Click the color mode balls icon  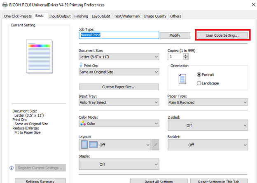pyautogui.click(x=83, y=123)
